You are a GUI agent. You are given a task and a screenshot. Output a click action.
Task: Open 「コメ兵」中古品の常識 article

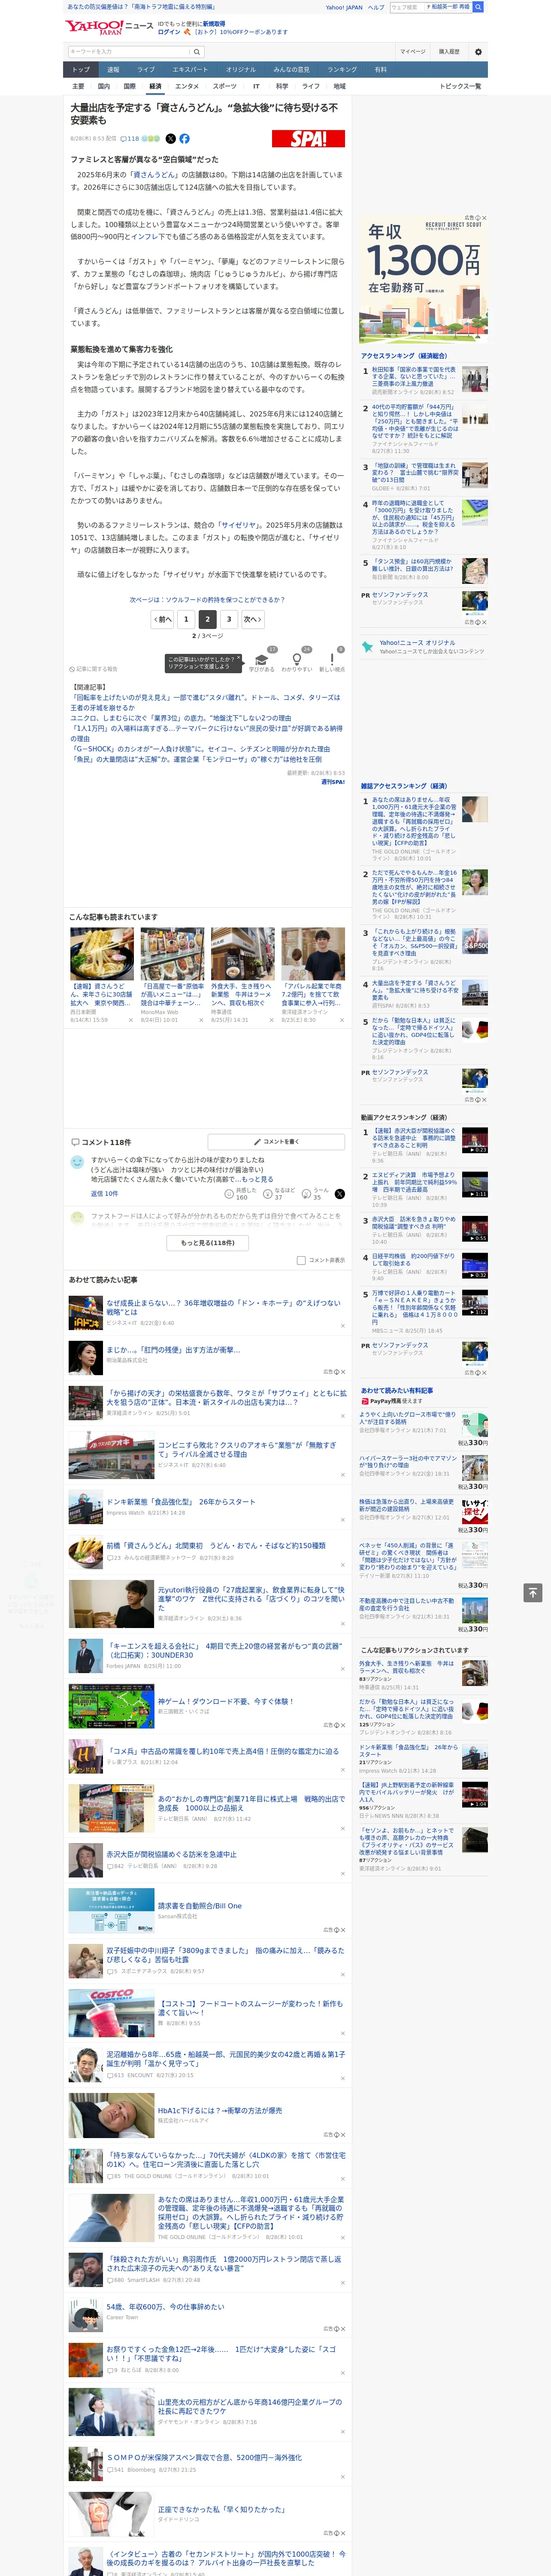(x=223, y=1751)
